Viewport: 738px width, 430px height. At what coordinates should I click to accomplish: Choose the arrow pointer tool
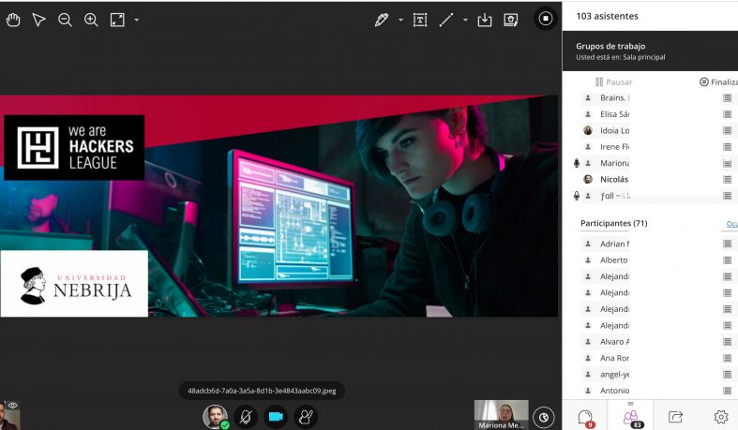click(38, 20)
